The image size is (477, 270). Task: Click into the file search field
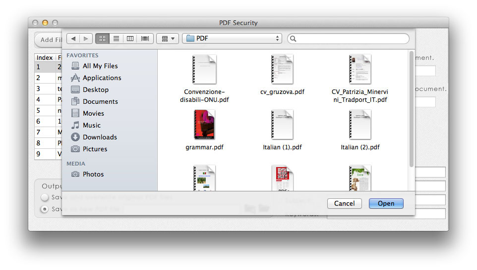point(348,39)
